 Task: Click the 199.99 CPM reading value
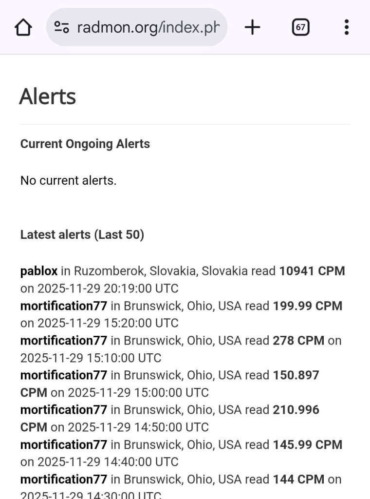308,306
